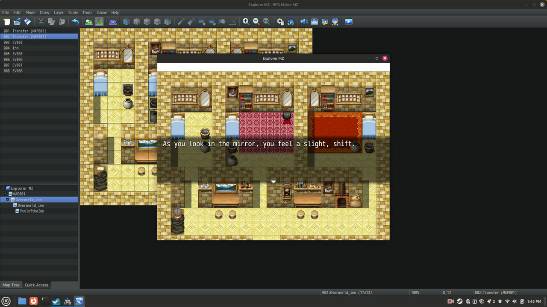Image resolution: width=547 pixels, height=307 pixels.
Task: Open the Files manager from taskbar
Action: point(22,301)
